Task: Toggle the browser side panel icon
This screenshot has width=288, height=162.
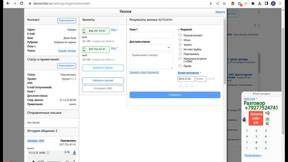Action: click(266, 3)
